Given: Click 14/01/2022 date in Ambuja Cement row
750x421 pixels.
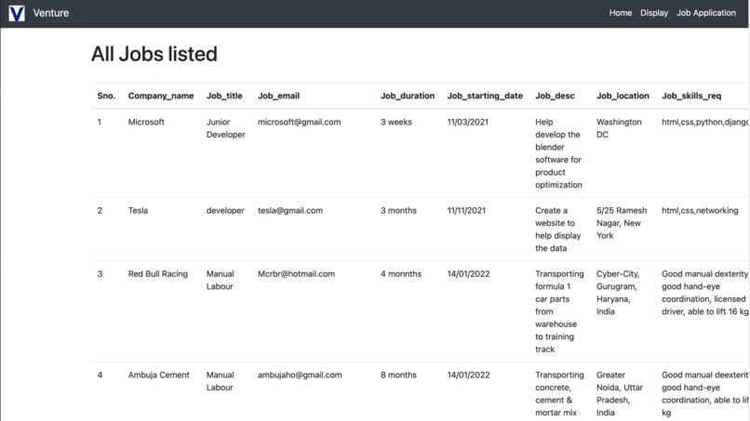Looking at the screenshot, I should tap(468, 375).
